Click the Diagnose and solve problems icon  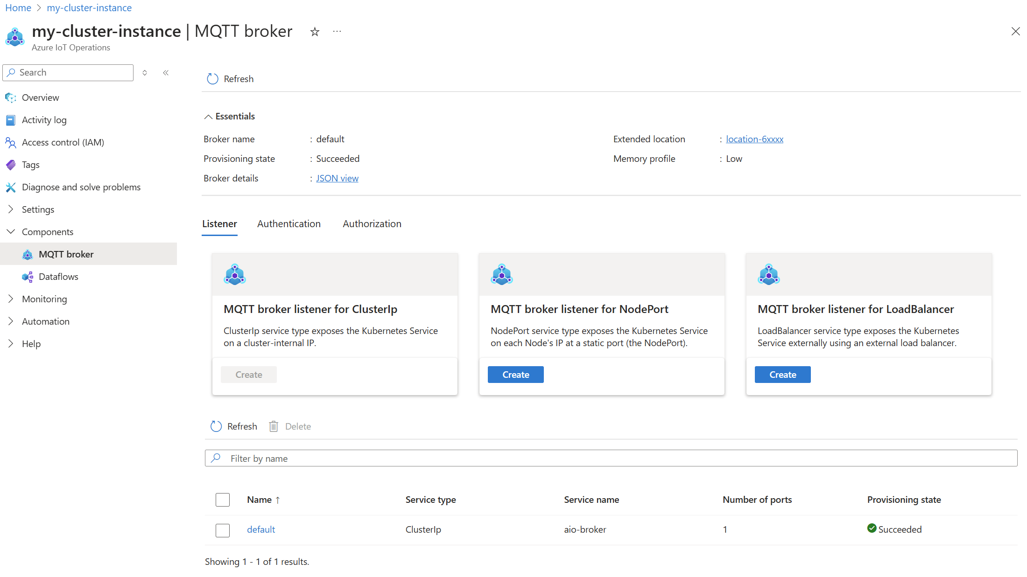[11, 187]
